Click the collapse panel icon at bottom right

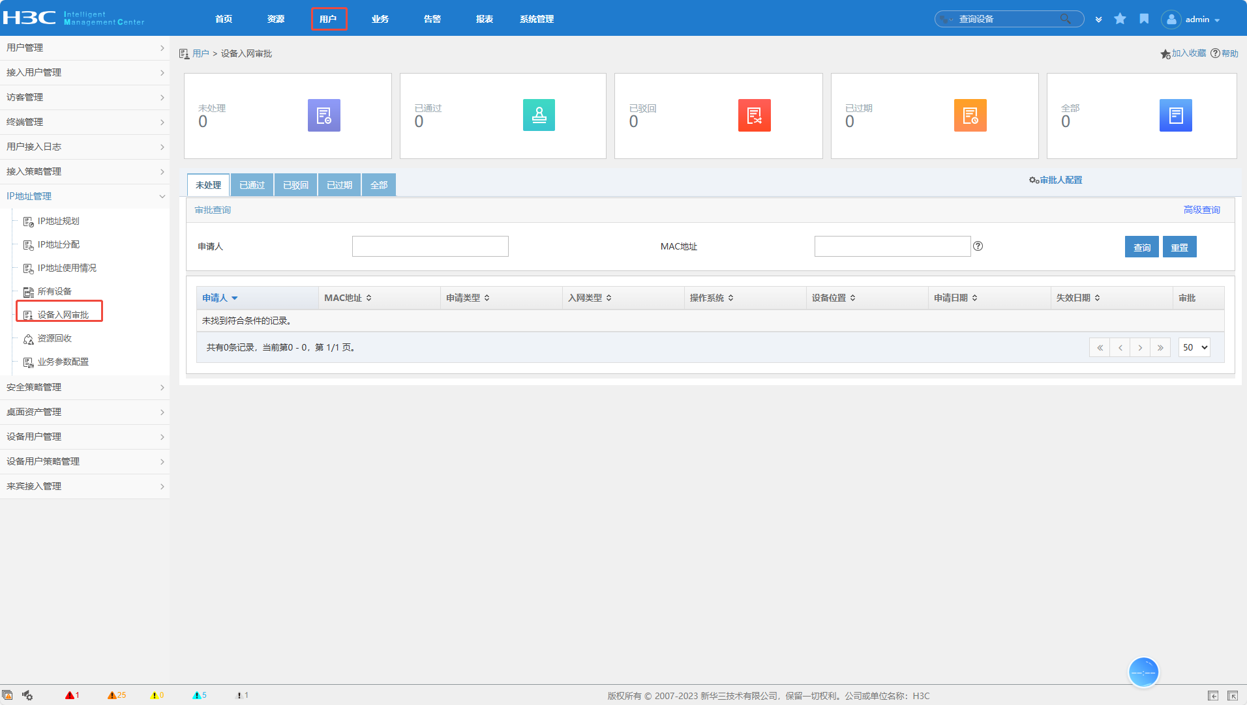(1213, 695)
